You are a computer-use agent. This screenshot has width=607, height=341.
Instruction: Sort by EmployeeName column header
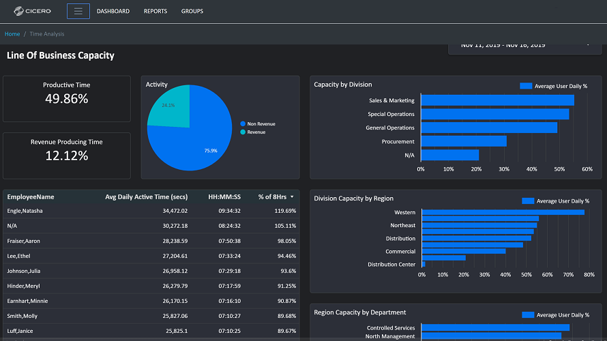click(x=31, y=197)
